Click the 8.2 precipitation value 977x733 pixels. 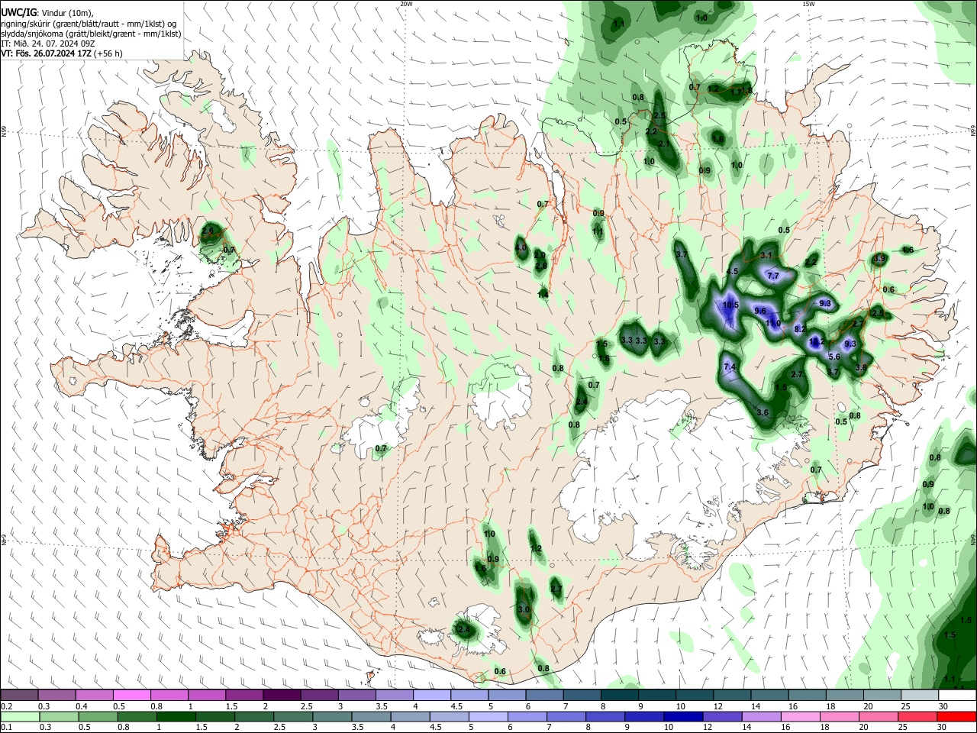click(801, 329)
